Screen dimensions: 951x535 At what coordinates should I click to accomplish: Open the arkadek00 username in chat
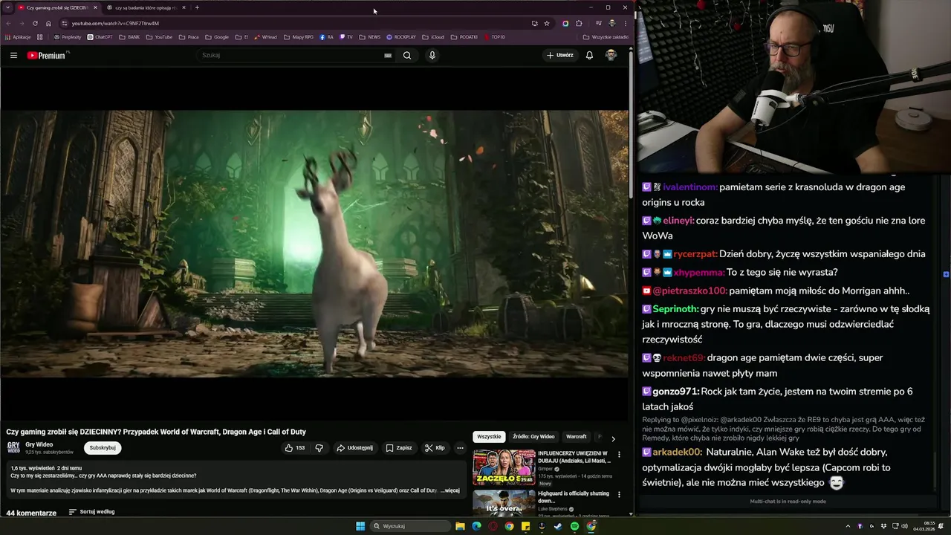tap(677, 452)
